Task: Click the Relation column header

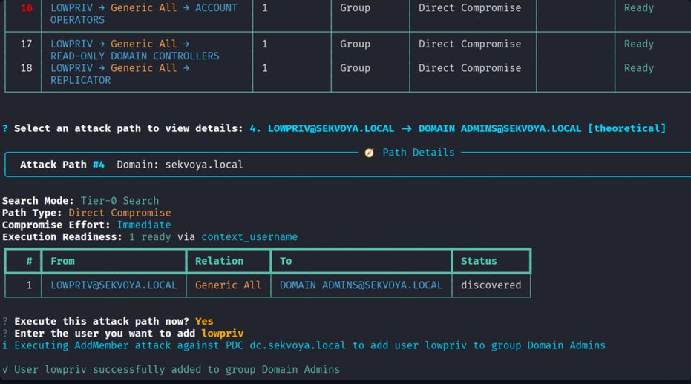Action: [x=219, y=261]
